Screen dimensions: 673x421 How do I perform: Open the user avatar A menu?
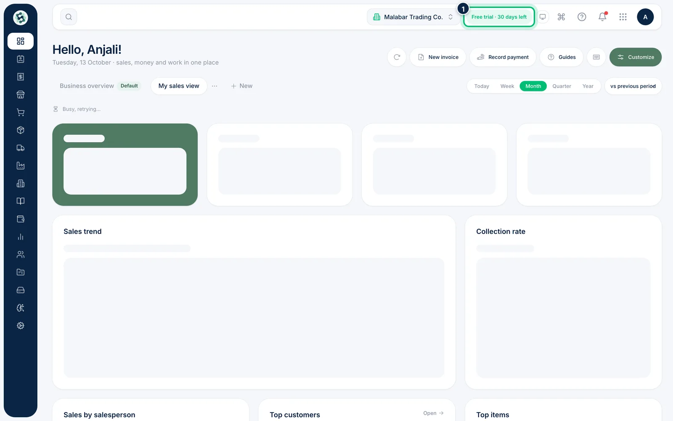[645, 17]
